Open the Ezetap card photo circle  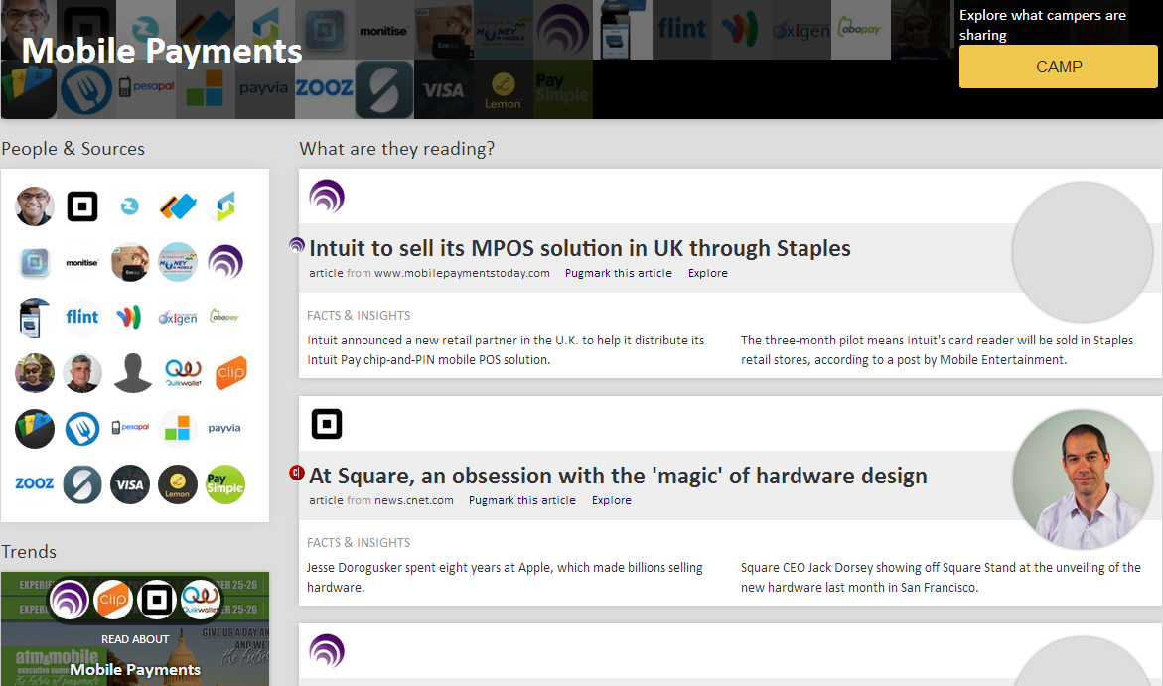pos(130,262)
